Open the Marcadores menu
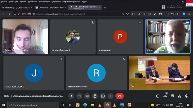 coord(33,1)
